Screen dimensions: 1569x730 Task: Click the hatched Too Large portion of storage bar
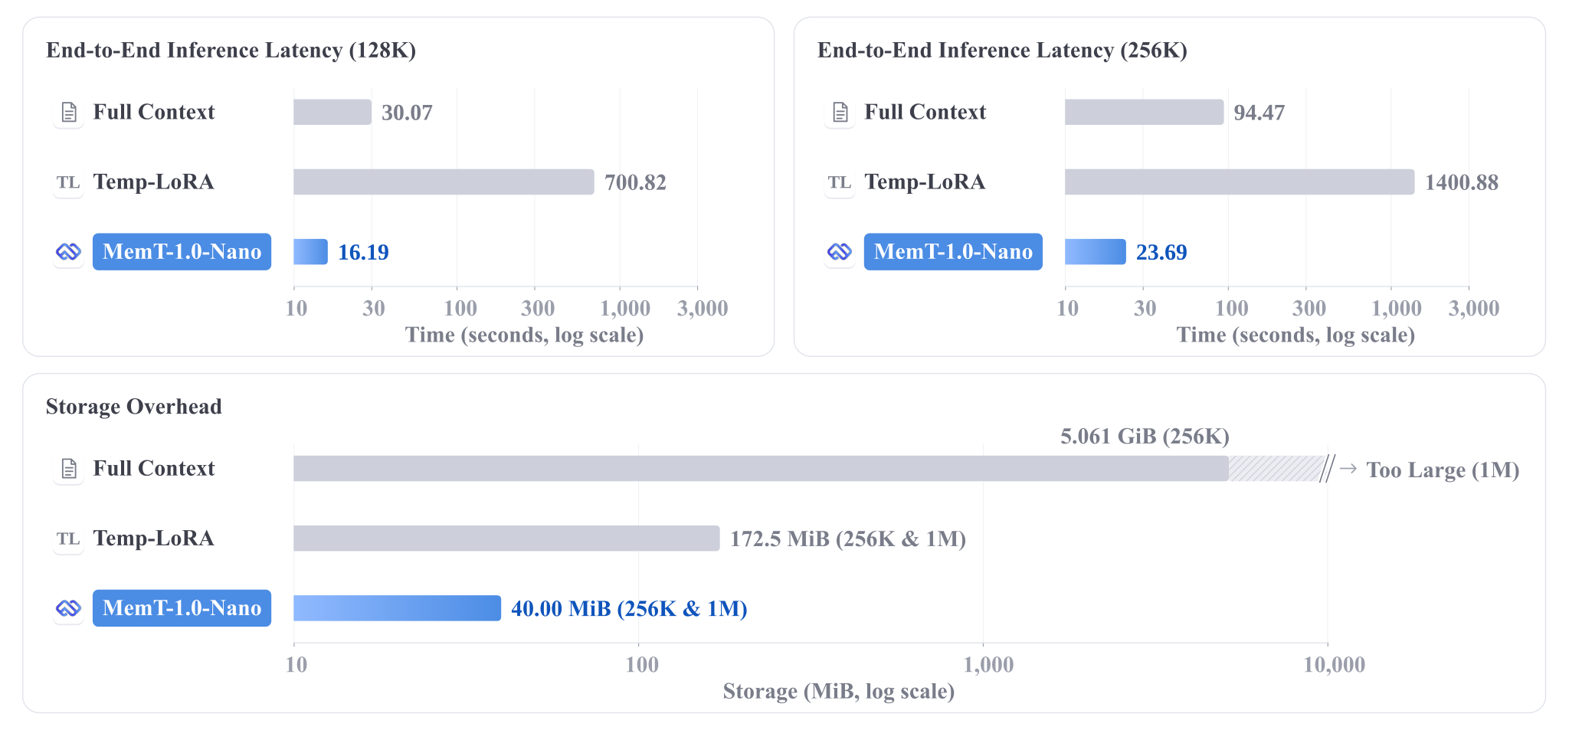click(x=1276, y=469)
